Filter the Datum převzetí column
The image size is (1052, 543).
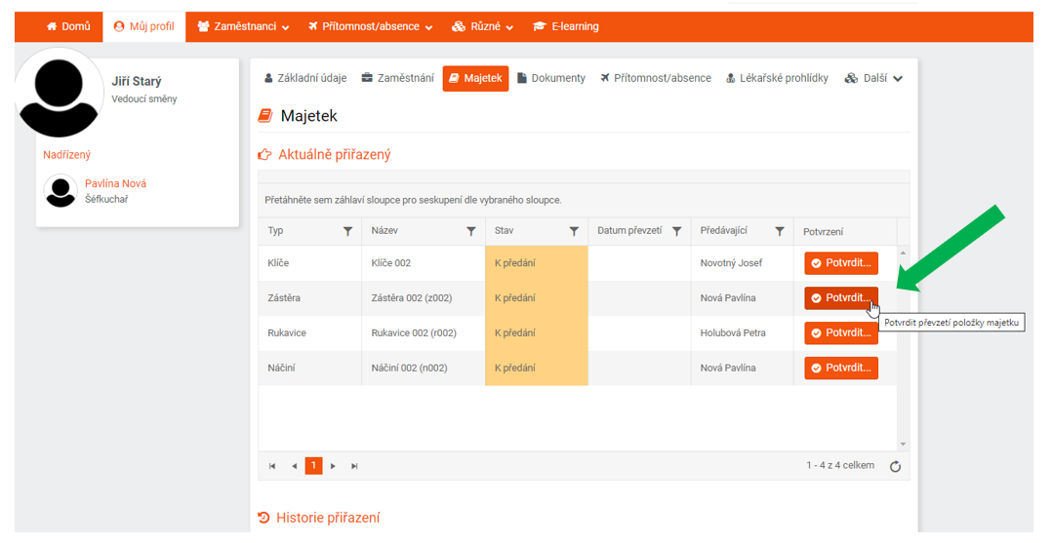677,231
